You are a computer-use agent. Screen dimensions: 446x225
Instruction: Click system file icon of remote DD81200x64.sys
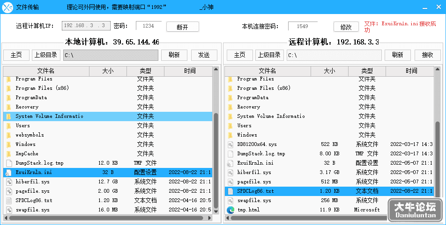point(230,145)
